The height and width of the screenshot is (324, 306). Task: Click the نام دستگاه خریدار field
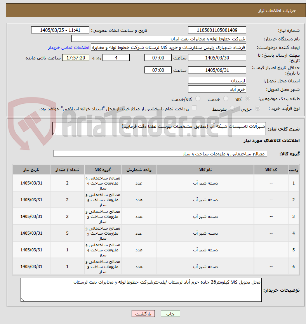159,39
